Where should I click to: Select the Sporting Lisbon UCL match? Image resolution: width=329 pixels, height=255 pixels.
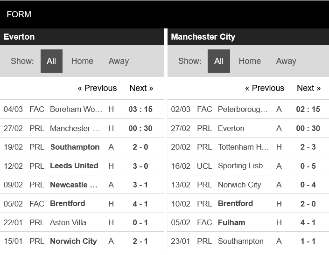pos(248,166)
